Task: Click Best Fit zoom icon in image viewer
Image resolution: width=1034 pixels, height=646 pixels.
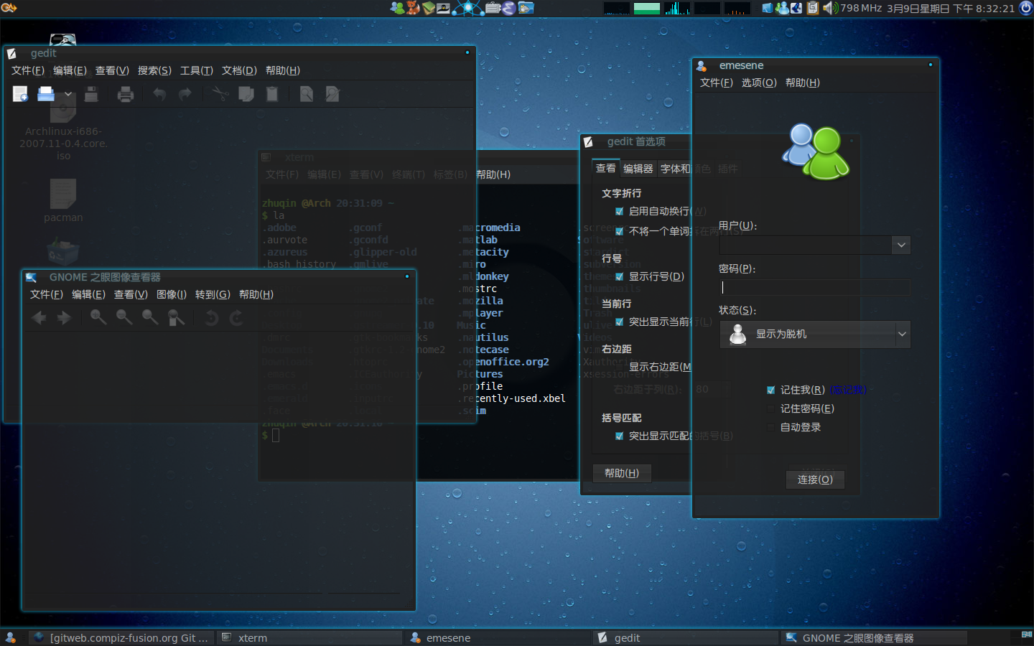Action: pos(176,318)
